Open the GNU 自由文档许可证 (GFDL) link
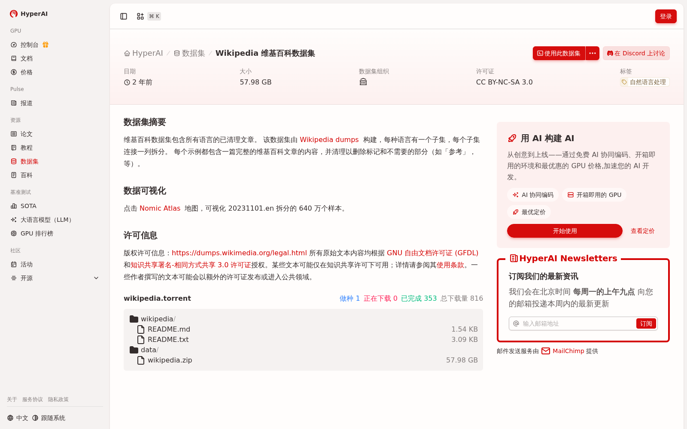 point(432,253)
